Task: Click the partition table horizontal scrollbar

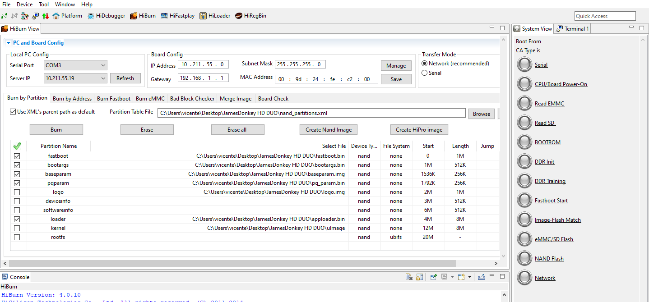Action: [232, 263]
